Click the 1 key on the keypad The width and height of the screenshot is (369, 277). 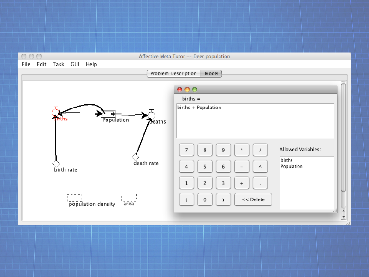(187, 183)
